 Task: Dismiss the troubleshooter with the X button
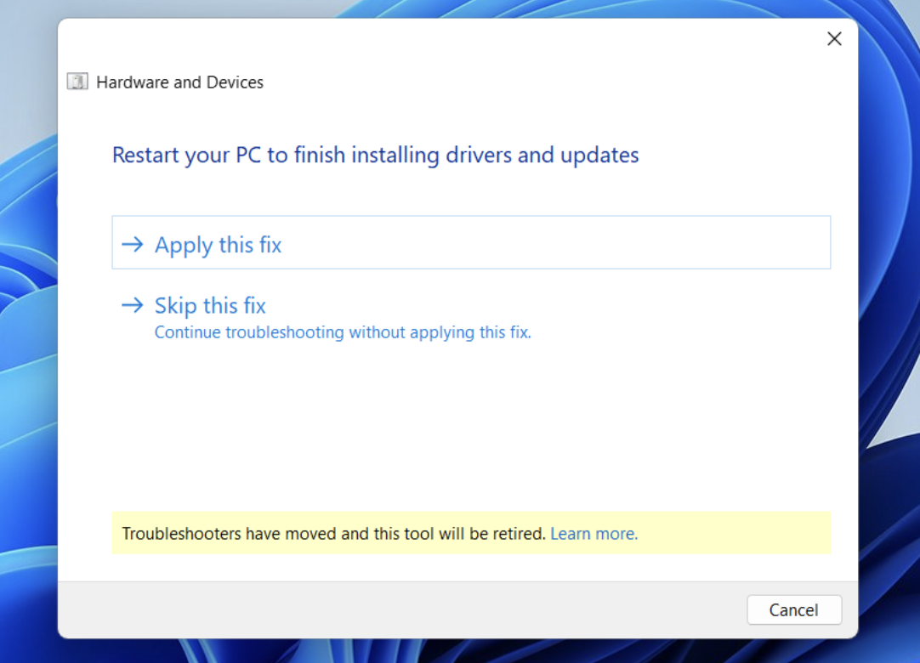click(x=834, y=38)
